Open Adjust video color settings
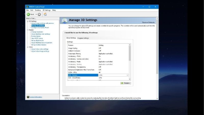The width and height of the screenshot is (204, 115). click(x=40, y=49)
